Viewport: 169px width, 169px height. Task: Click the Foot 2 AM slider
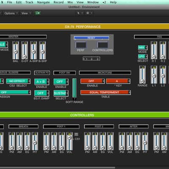click(95, 141)
